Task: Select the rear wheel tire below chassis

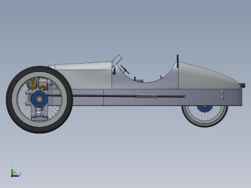Action: (205, 125)
